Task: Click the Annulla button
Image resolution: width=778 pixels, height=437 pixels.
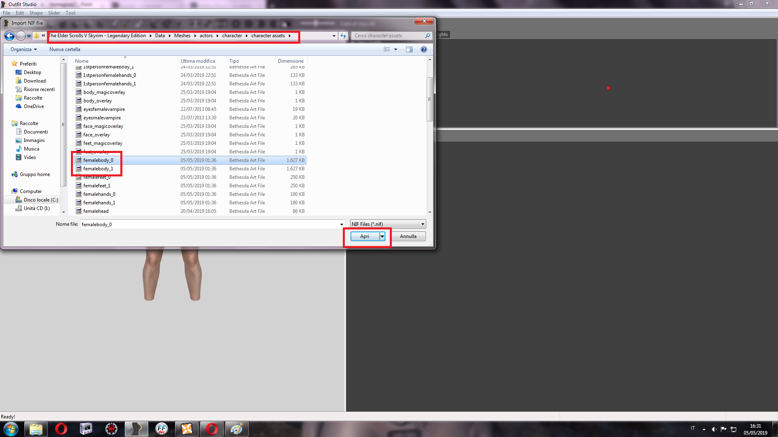Action: [408, 236]
